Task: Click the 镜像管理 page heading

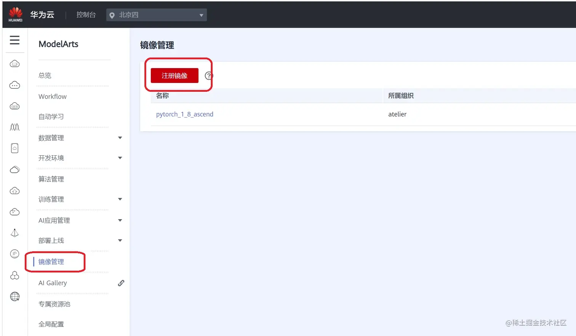Action: click(157, 45)
